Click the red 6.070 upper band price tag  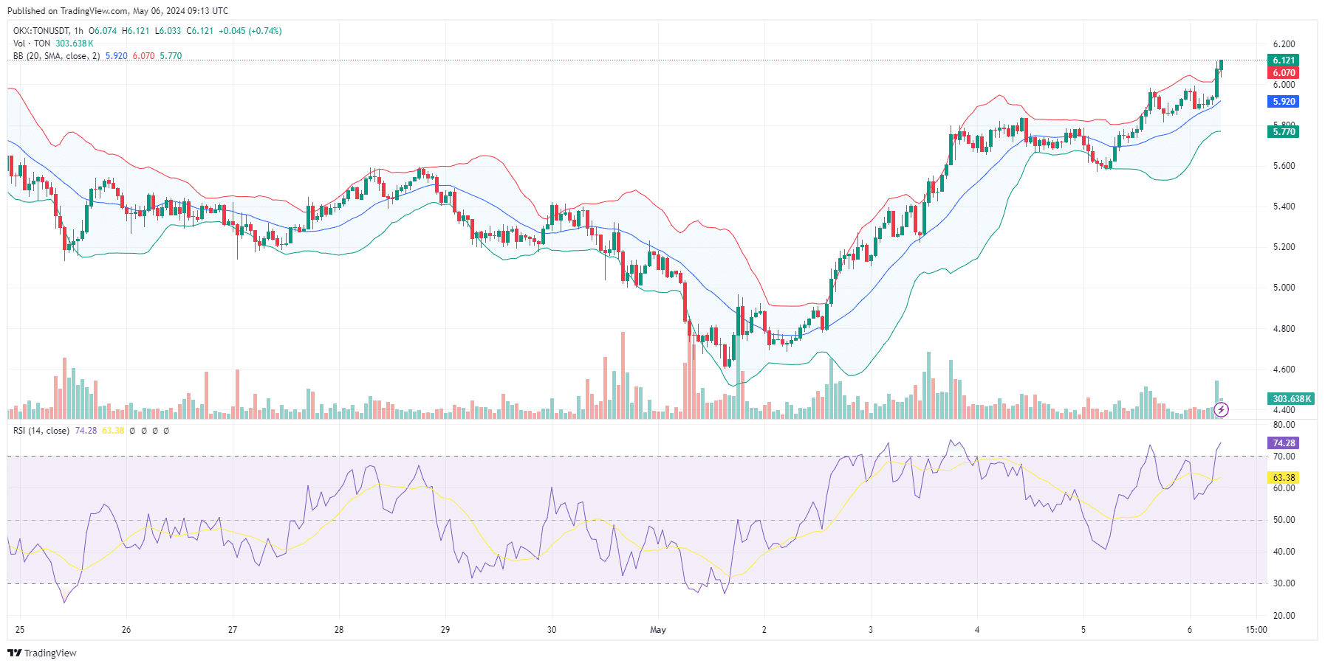coord(1284,73)
